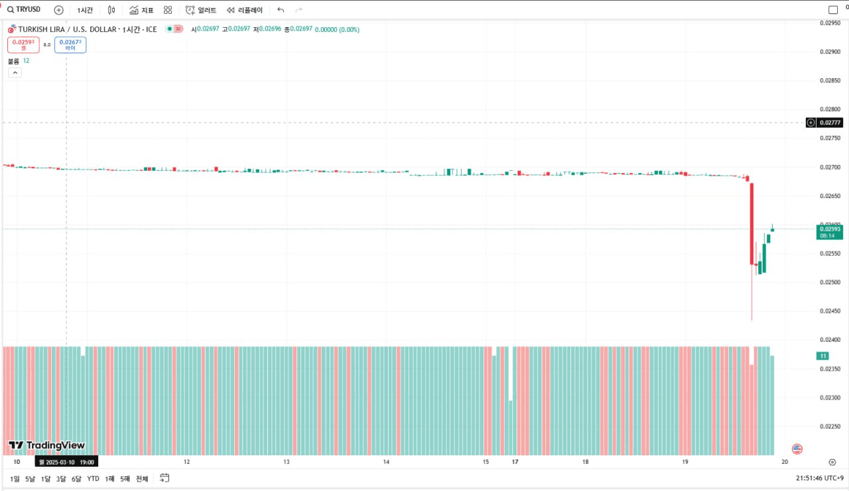Click the blue buy price 0.02673 button
Viewport: 849px width, 491px height.
coord(70,45)
